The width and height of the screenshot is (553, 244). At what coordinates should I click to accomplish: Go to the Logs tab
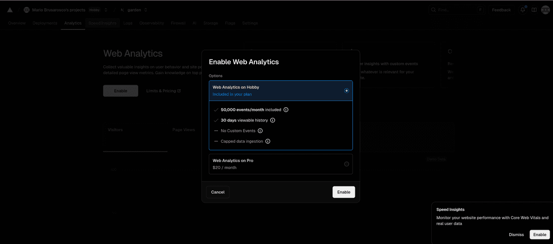coord(128,23)
